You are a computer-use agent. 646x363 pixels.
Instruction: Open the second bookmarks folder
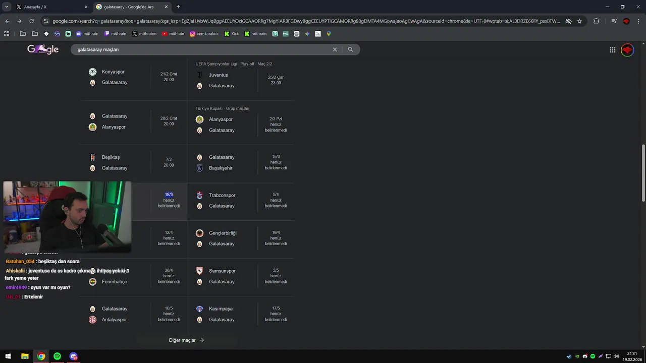(35, 34)
